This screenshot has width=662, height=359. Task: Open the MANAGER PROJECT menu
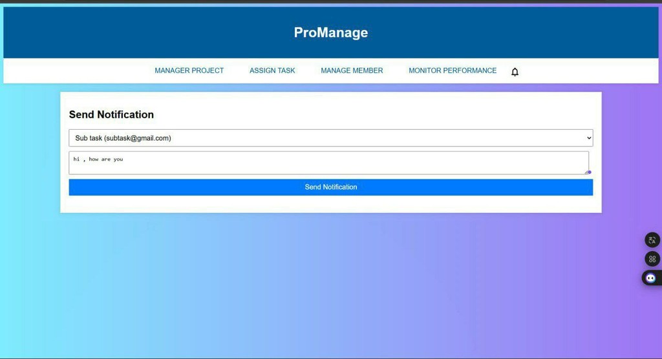[189, 70]
